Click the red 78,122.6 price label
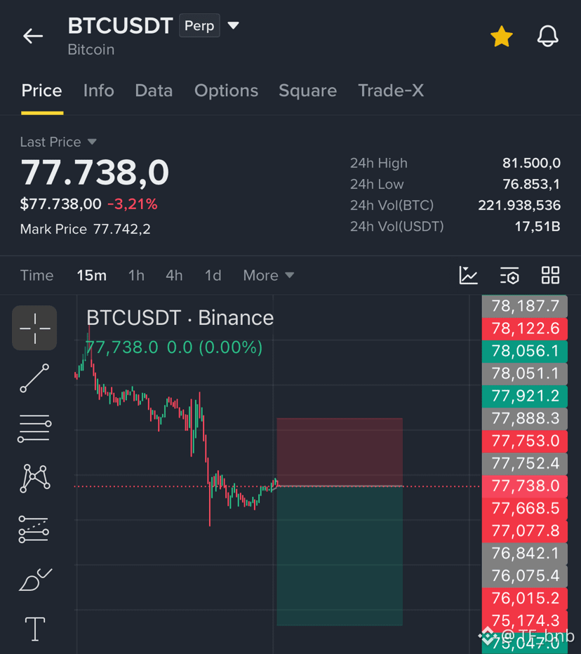This screenshot has height=654, width=581. [x=525, y=328]
